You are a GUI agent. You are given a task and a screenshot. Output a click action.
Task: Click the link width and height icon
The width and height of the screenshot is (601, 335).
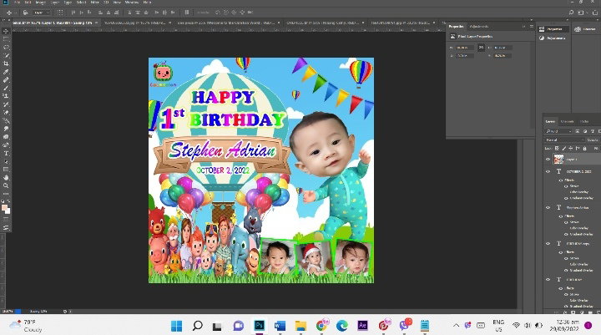tap(481, 47)
